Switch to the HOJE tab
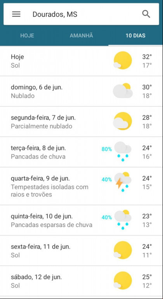163x299 pixels. (27, 36)
